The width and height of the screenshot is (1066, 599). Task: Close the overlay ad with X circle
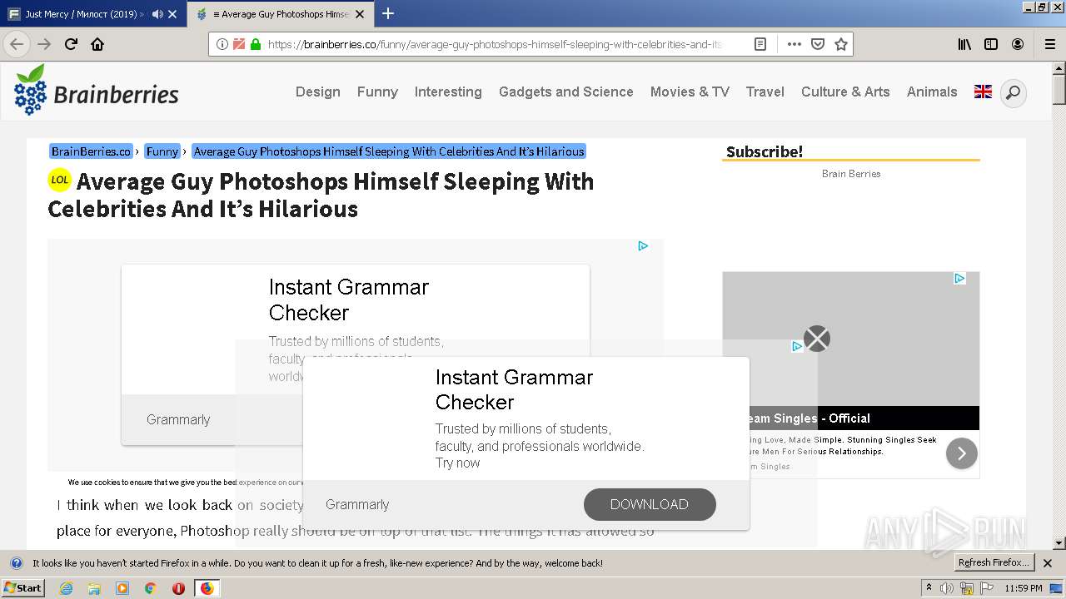coord(817,339)
